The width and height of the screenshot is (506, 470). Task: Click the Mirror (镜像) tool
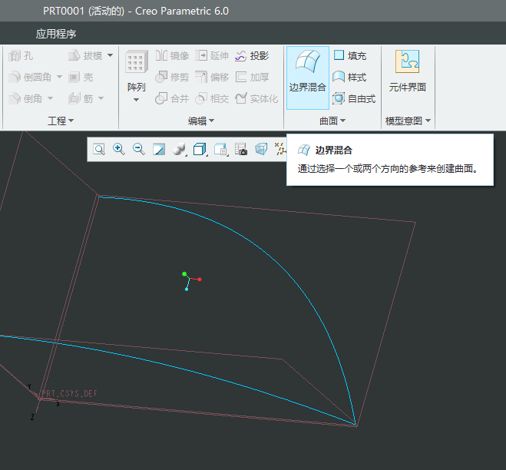pos(172,56)
